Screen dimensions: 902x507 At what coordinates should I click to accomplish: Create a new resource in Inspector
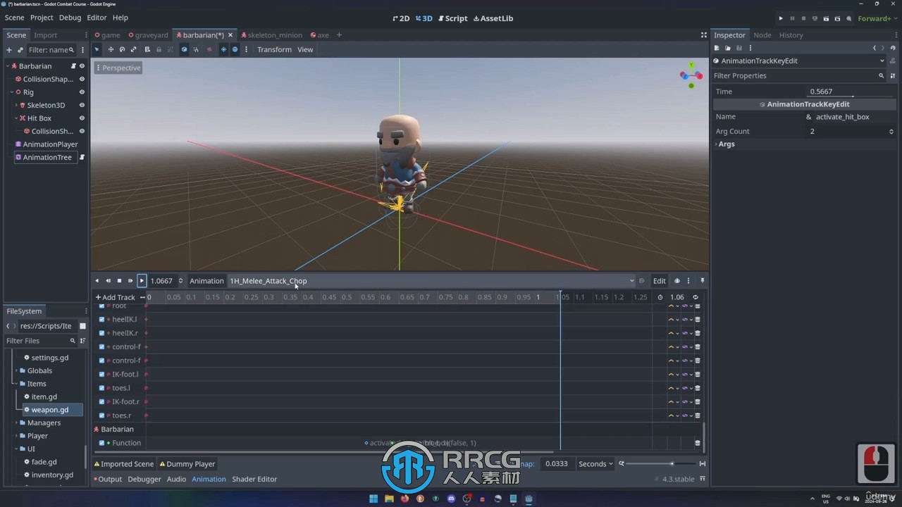(x=717, y=48)
